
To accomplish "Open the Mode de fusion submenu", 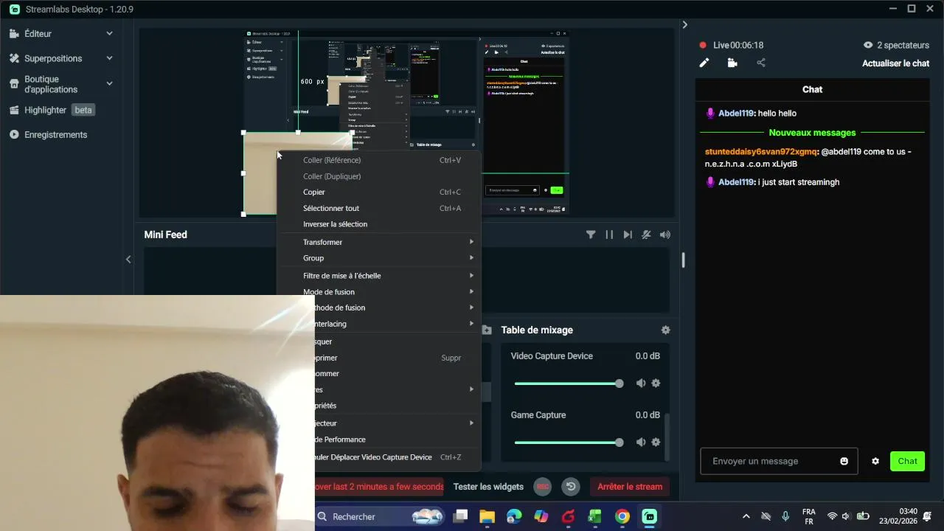I will tap(378, 292).
